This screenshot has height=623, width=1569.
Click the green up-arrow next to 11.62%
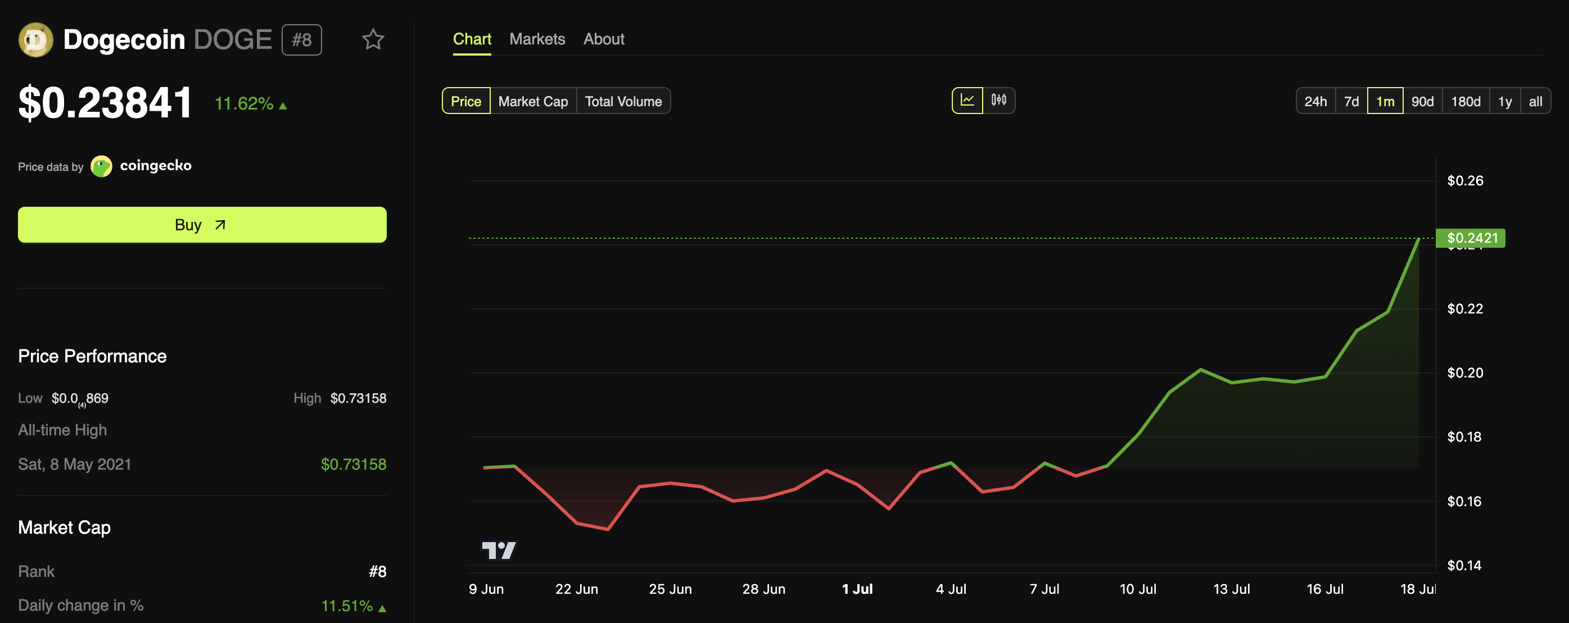click(x=283, y=105)
